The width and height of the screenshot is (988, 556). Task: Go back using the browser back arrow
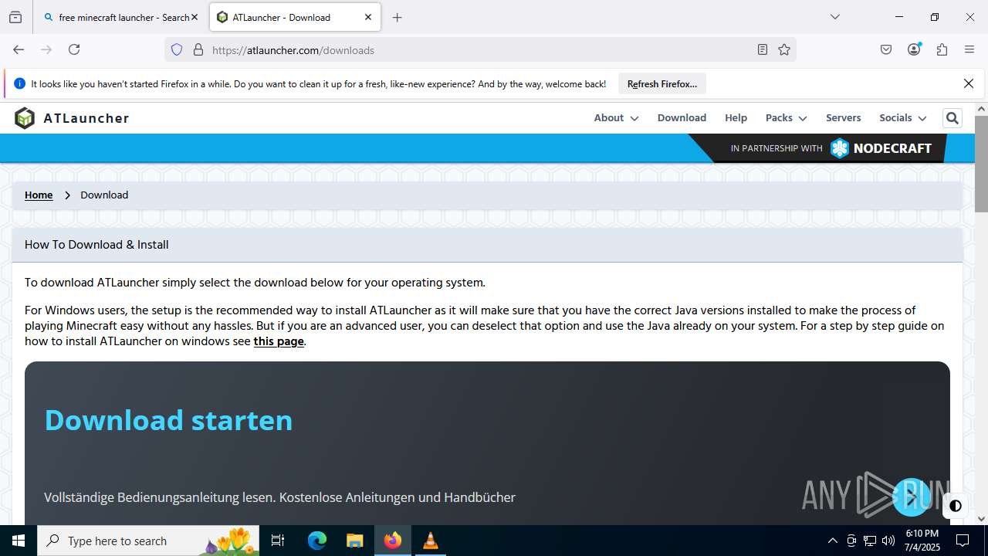point(19,49)
